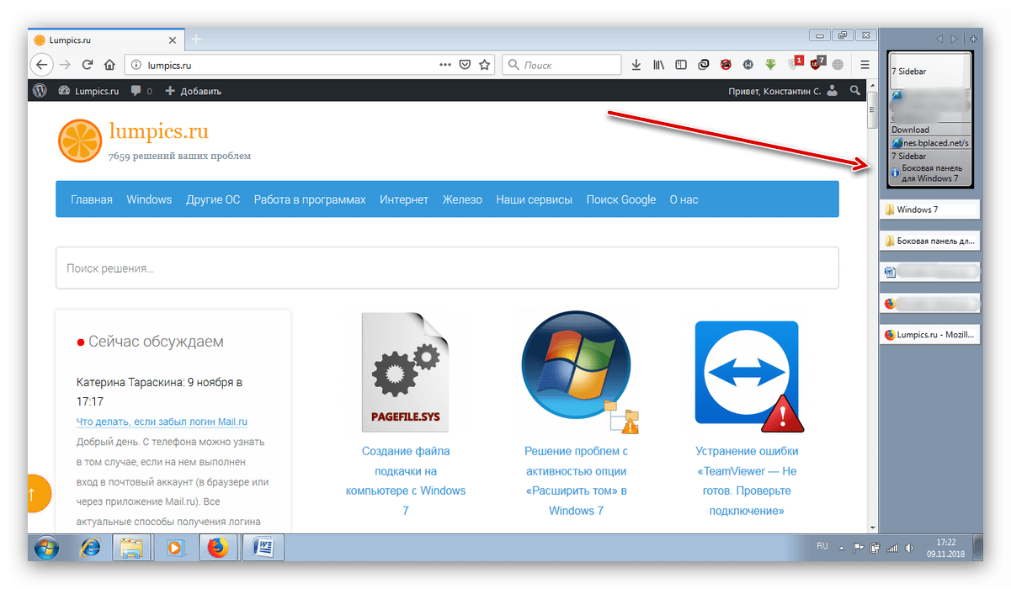Open article Решение проблем с Расширить том
The height and width of the screenshot is (589, 1011).
(576, 480)
